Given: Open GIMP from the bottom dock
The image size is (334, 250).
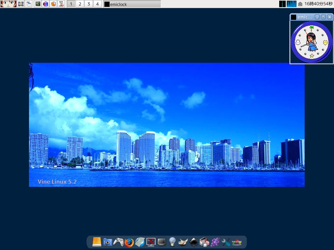Looking at the screenshot, I should 183,242.
